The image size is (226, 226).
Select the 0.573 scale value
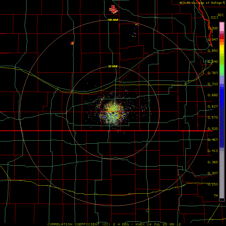click(x=213, y=118)
